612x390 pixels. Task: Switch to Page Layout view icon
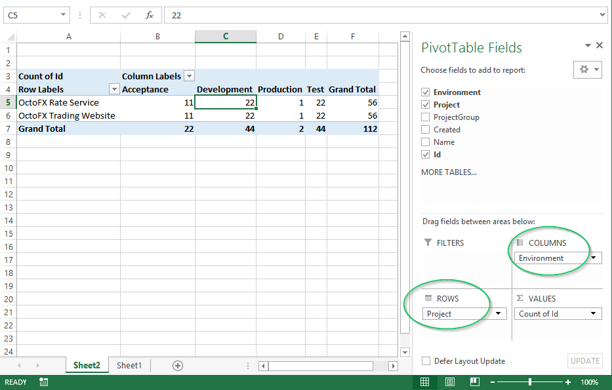click(x=450, y=382)
